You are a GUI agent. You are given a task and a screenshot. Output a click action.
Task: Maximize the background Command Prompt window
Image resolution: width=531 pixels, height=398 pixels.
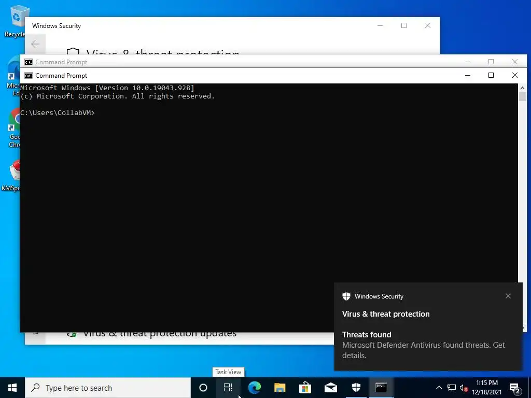[x=491, y=62]
